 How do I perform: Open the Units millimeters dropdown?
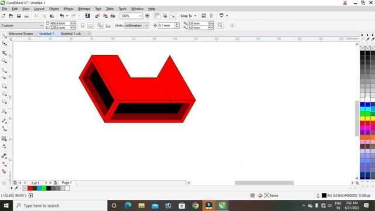[146, 25]
